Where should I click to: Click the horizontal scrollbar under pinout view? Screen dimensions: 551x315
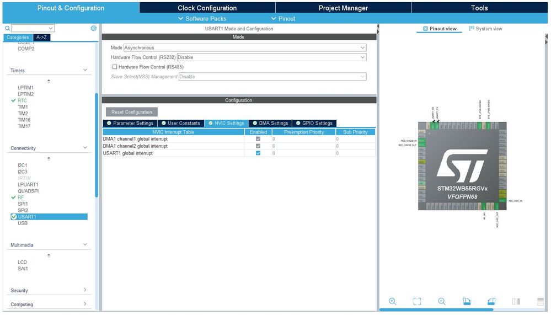pyautogui.click(x=436, y=309)
